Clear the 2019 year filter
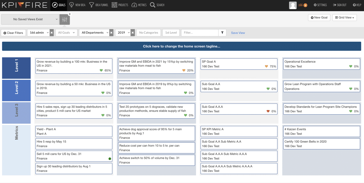 coord(133,33)
